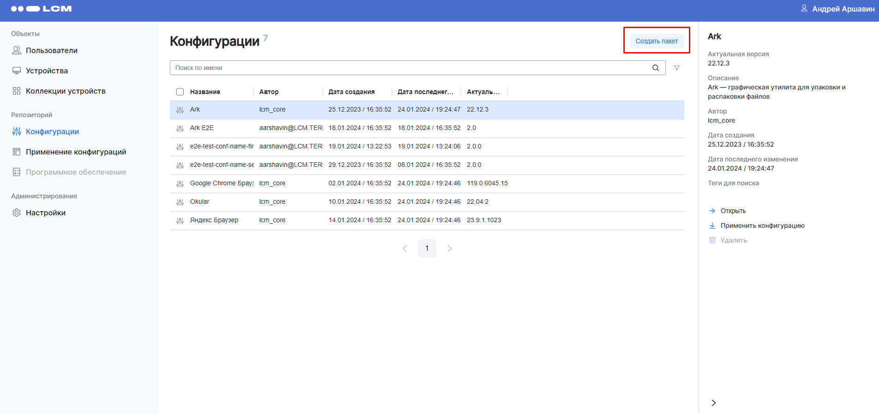The image size is (879, 414).
Task: Open the filter funnel icon
Action: click(x=676, y=68)
